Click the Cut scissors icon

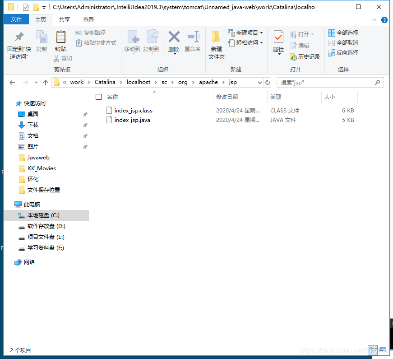click(57, 58)
